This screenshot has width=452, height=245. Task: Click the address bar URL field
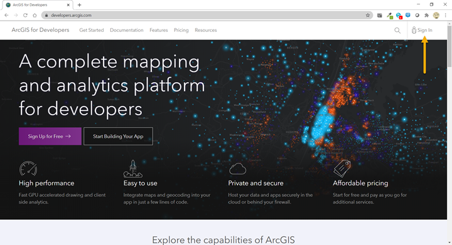pos(208,15)
